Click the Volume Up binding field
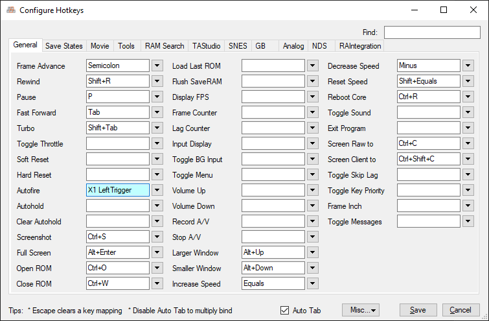Screen dimensions: 489x321 click(x=273, y=190)
